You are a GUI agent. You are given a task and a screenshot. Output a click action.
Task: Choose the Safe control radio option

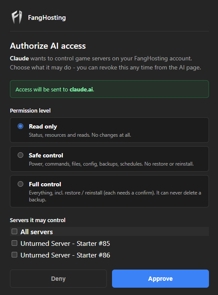click(21, 155)
